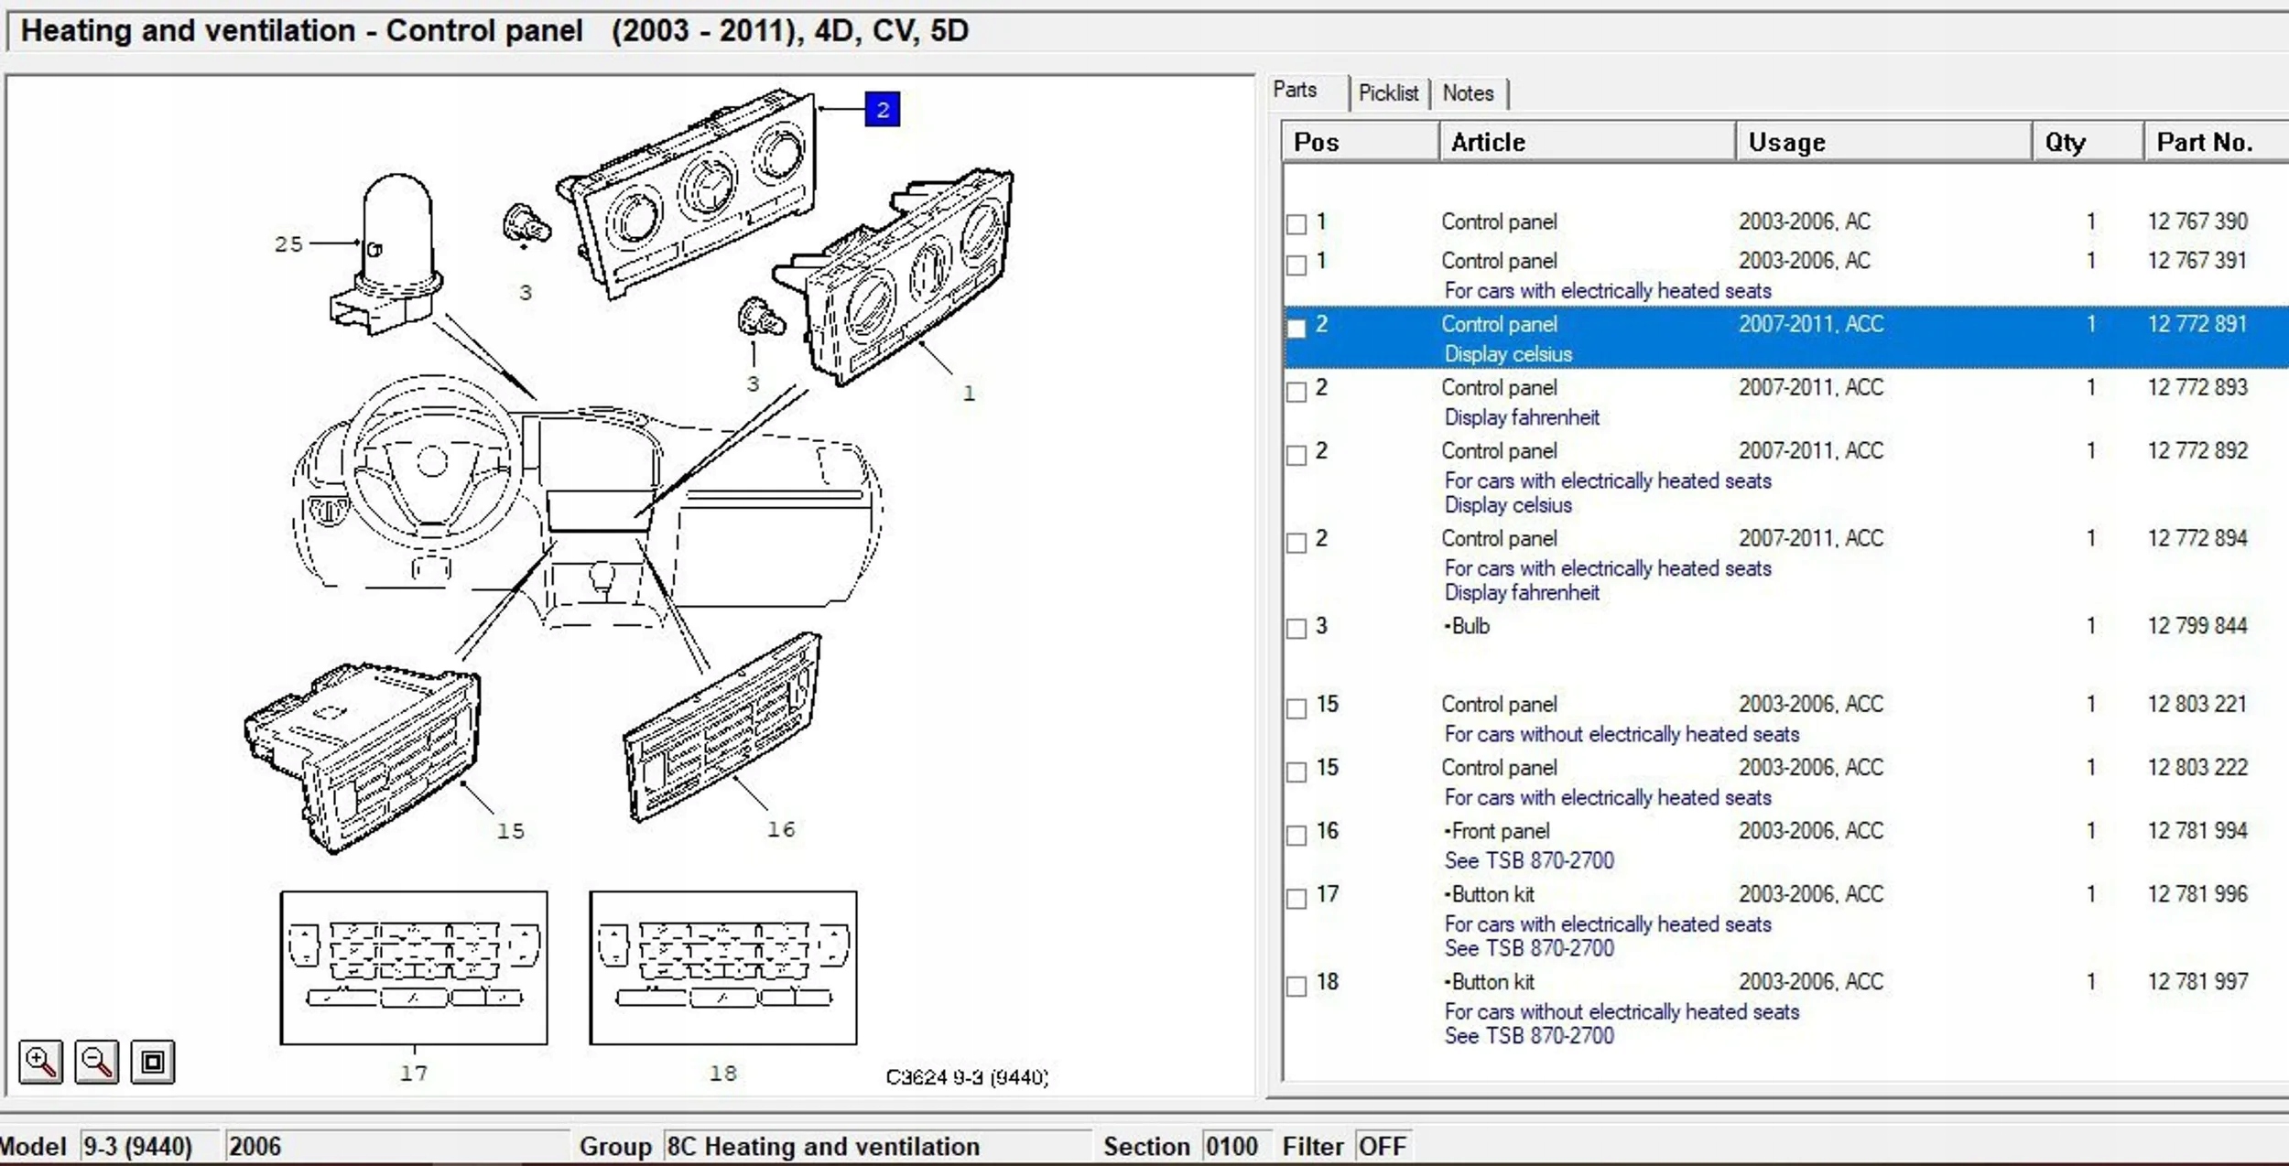Click the Filter OFF status field
The height and width of the screenshot is (1166, 2289).
click(1381, 1146)
